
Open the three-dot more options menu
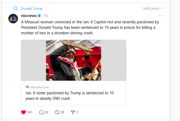[161, 16]
